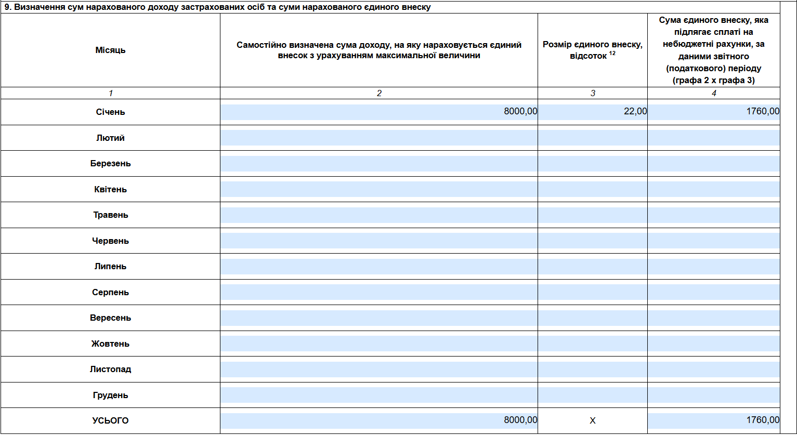
Task: Click the Січень income field showing 8000,00
Action: pos(378,112)
